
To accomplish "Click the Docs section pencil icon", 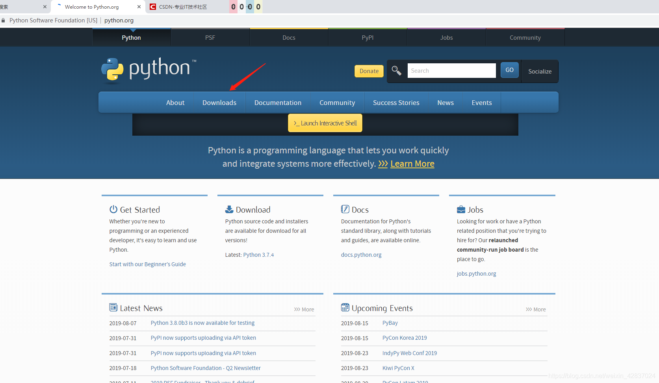I will point(345,209).
